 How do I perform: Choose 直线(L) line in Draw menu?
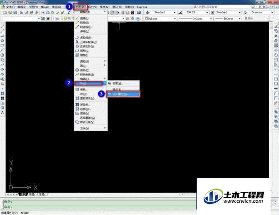pyautogui.click(x=91, y=18)
